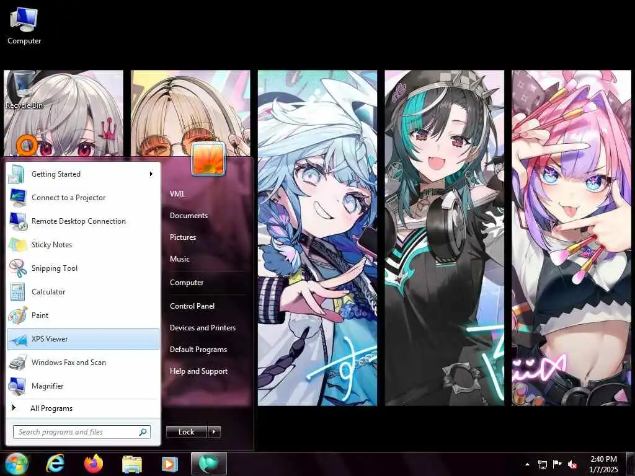Click the 2:40 PM clock and date

pos(603,464)
